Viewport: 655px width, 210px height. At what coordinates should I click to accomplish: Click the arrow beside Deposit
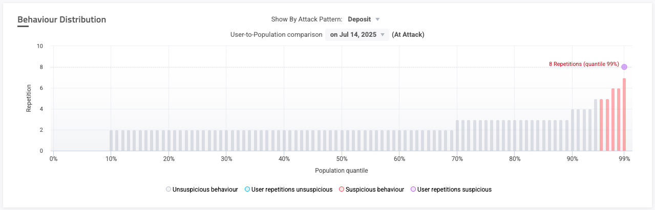[377, 19]
